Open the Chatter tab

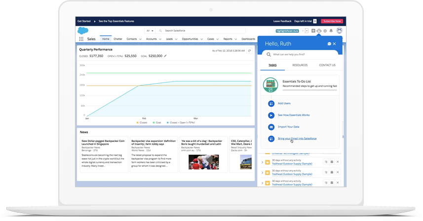point(118,39)
